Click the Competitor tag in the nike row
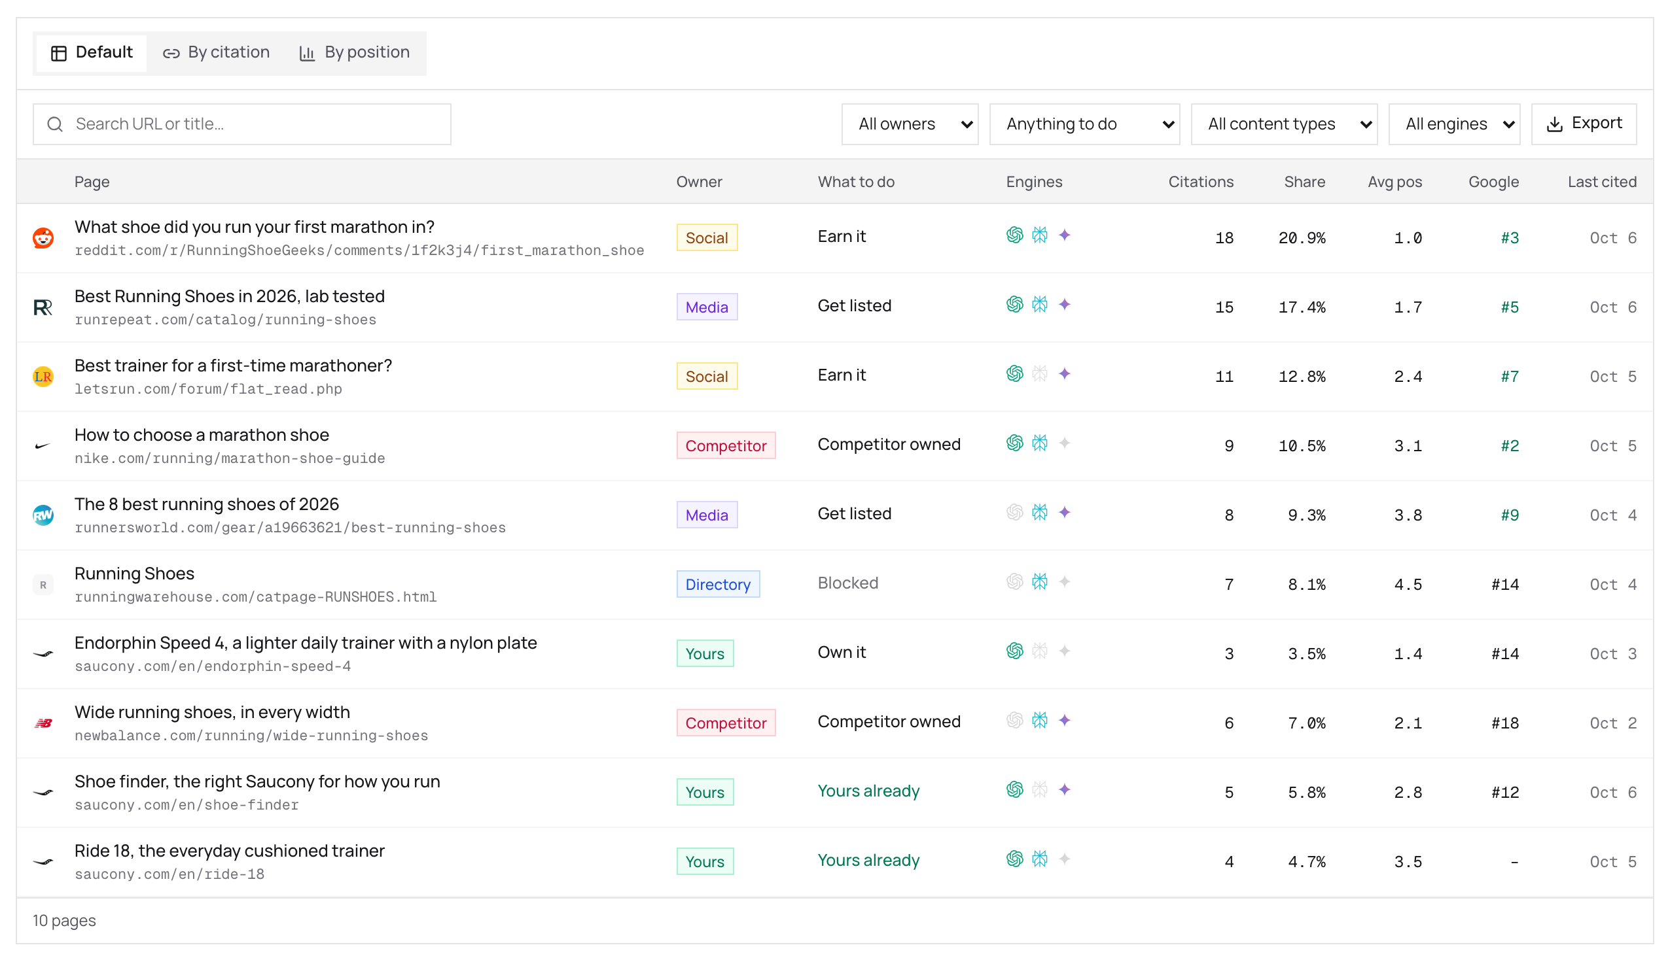This screenshot has width=1670, height=960. point(726,446)
